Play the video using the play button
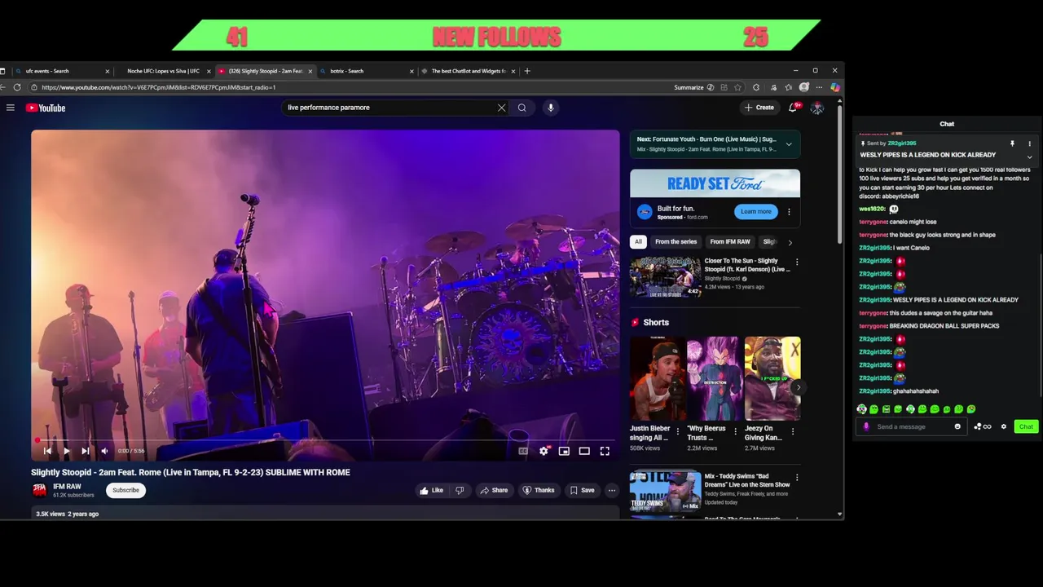The width and height of the screenshot is (1043, 587). [66, 451]
